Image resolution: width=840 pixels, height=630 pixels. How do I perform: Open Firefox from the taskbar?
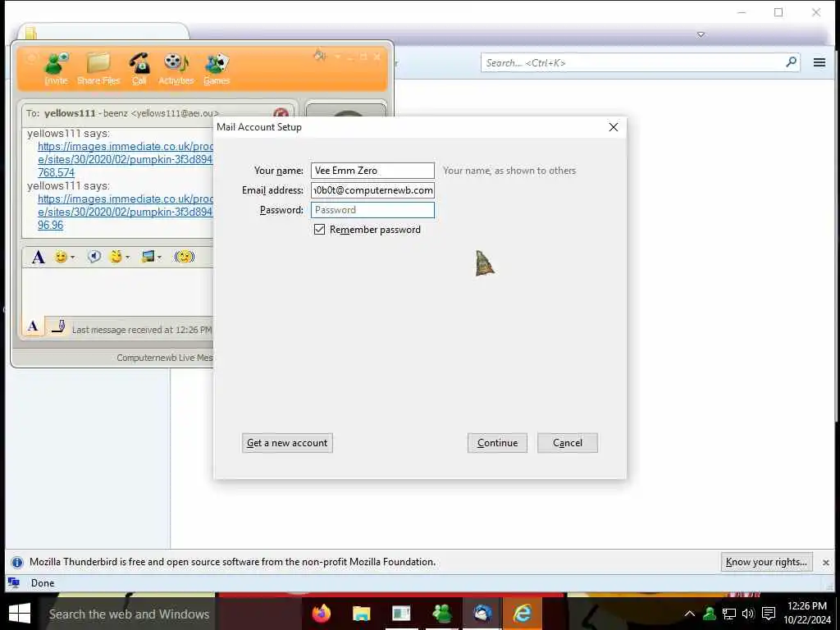pos(322,614)
